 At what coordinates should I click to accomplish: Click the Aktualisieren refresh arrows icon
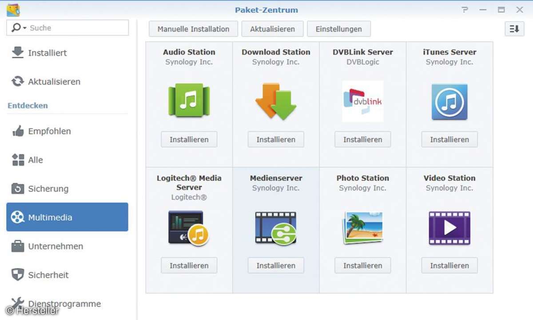[18, 81]
